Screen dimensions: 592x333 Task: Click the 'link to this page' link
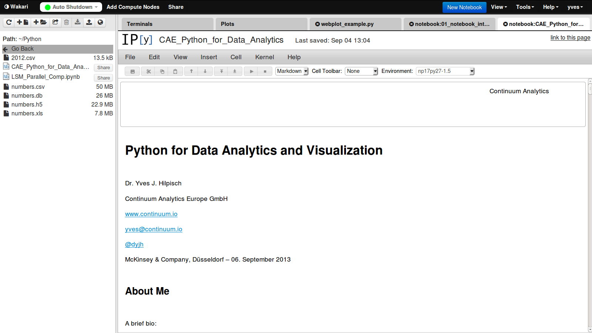pos(570,37)
